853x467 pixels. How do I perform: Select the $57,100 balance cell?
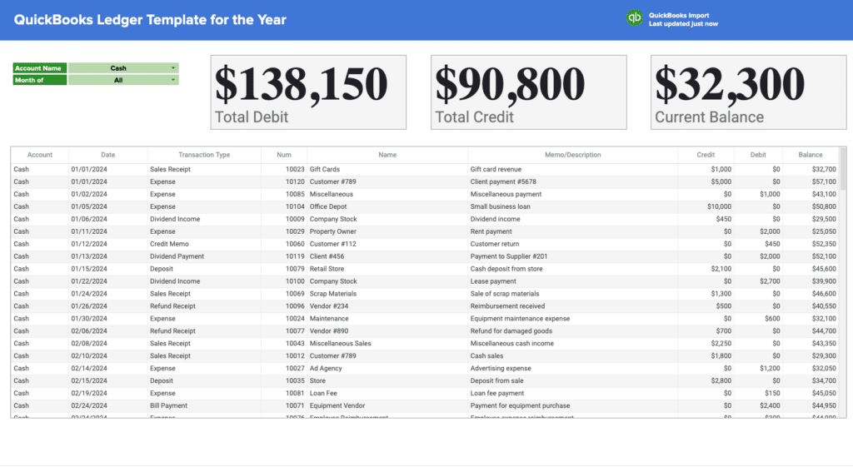pyautogui.click(x=811, y=181)
